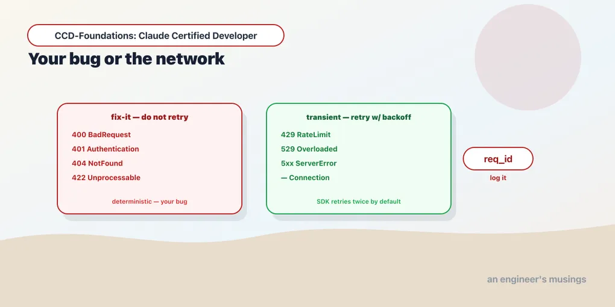
Task: Click the 'log it' label
Action: click(498, 178)
